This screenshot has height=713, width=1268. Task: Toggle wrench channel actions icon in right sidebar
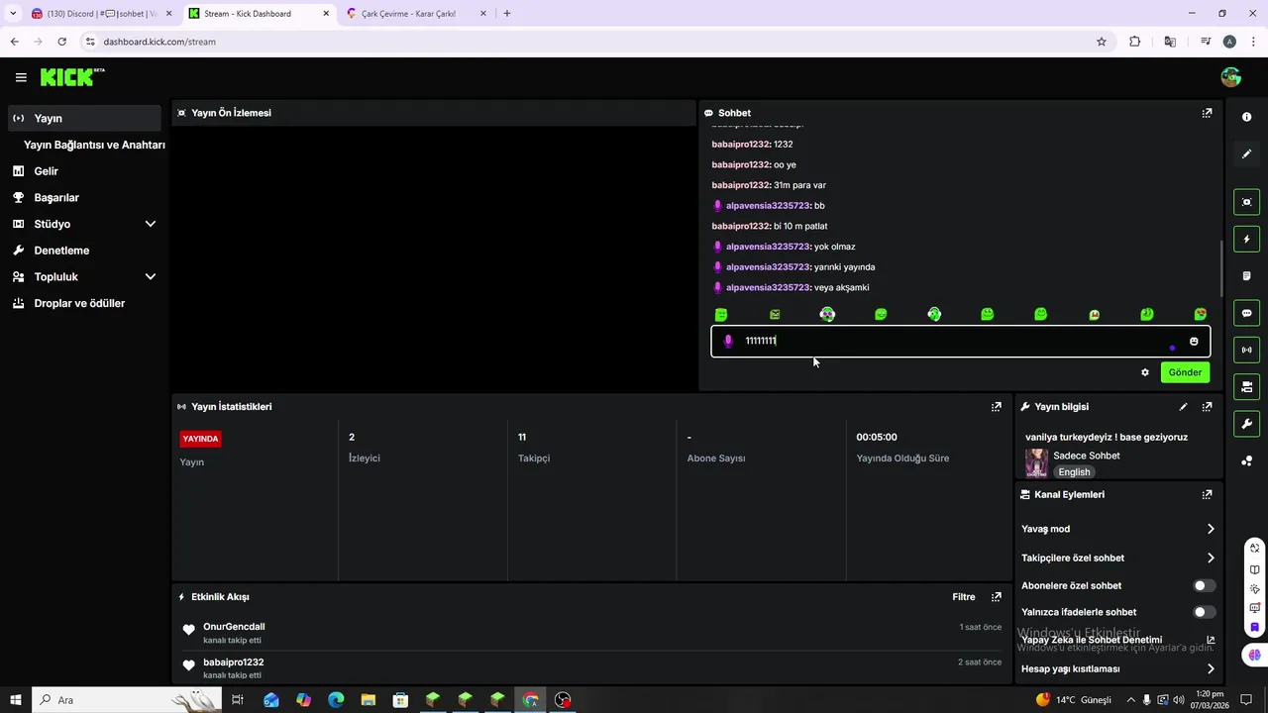1246,424
